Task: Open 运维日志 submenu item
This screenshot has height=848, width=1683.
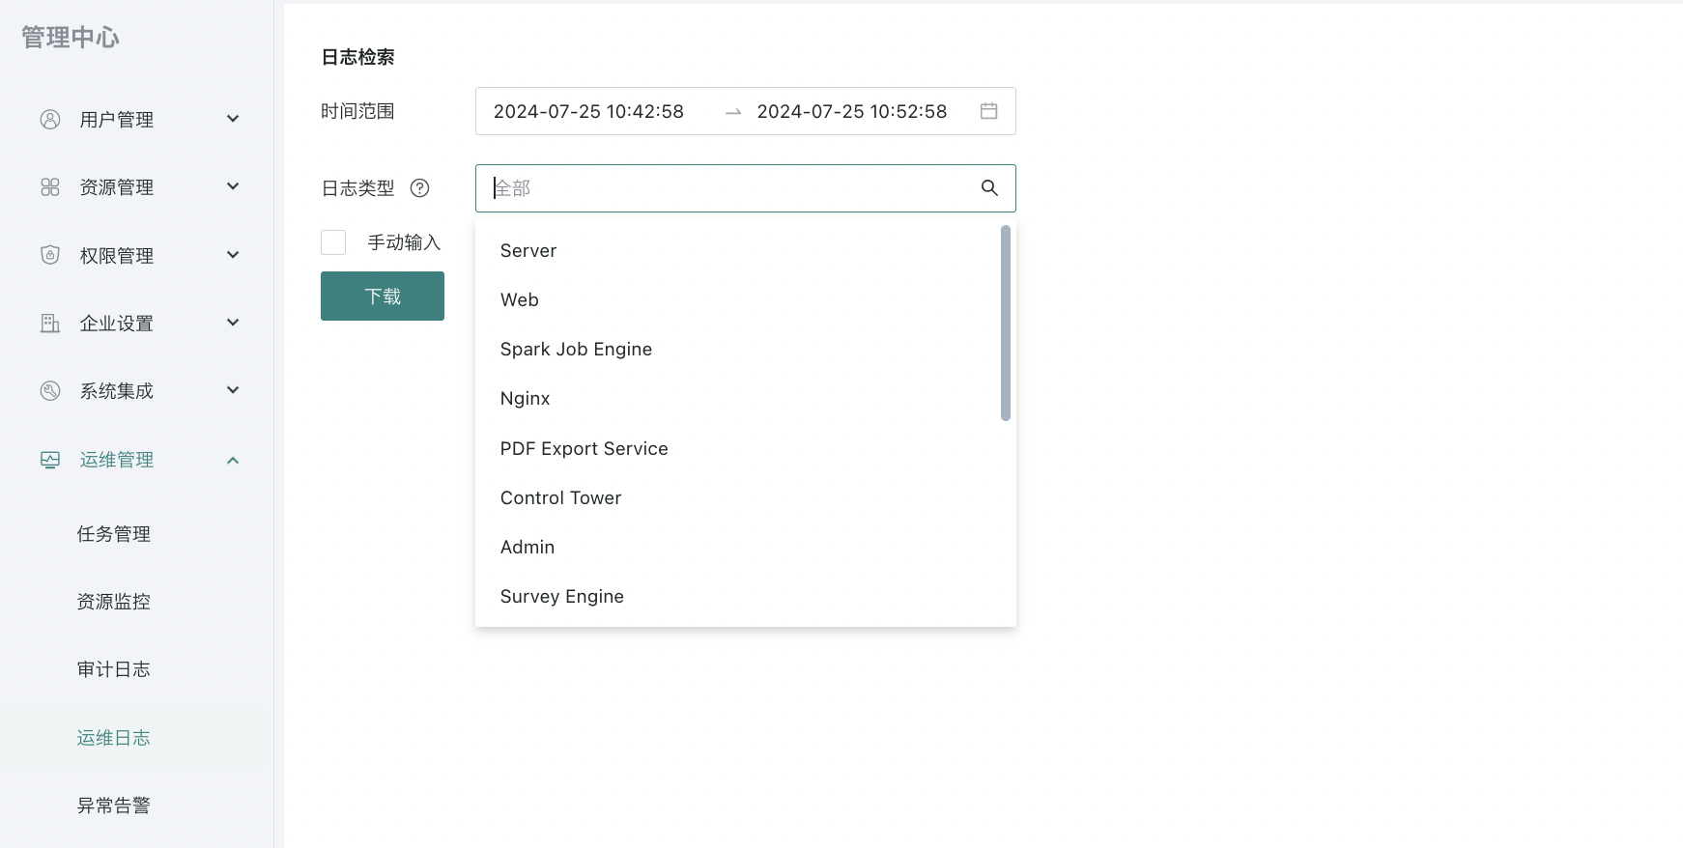Action: [114, 738]
